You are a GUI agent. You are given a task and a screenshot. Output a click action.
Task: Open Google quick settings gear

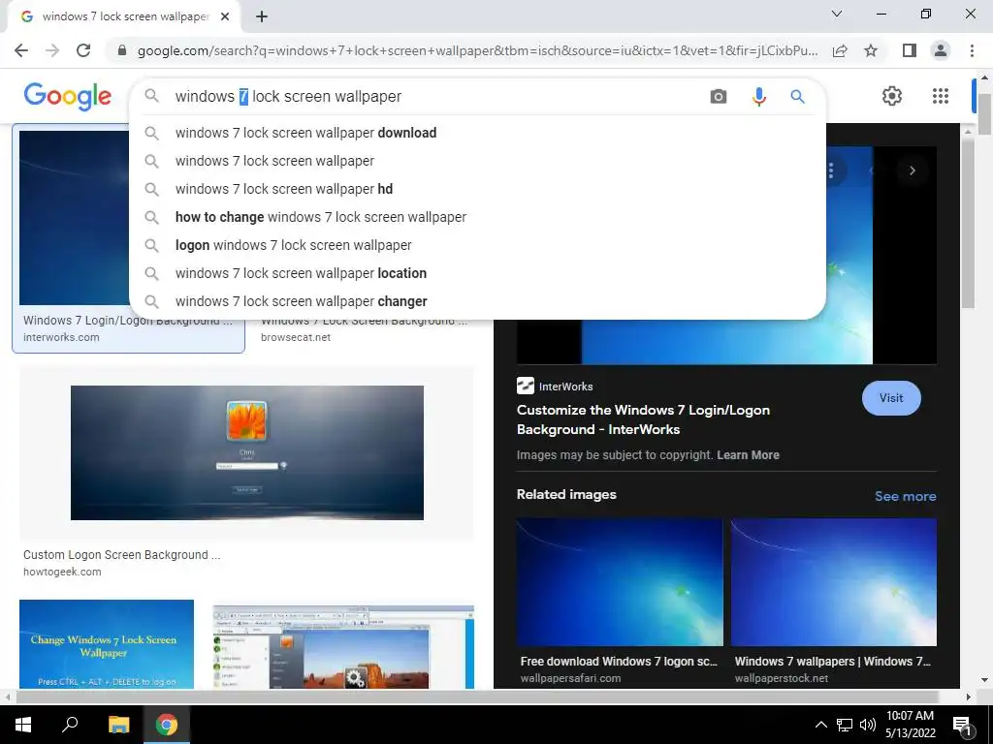(892, 96)
